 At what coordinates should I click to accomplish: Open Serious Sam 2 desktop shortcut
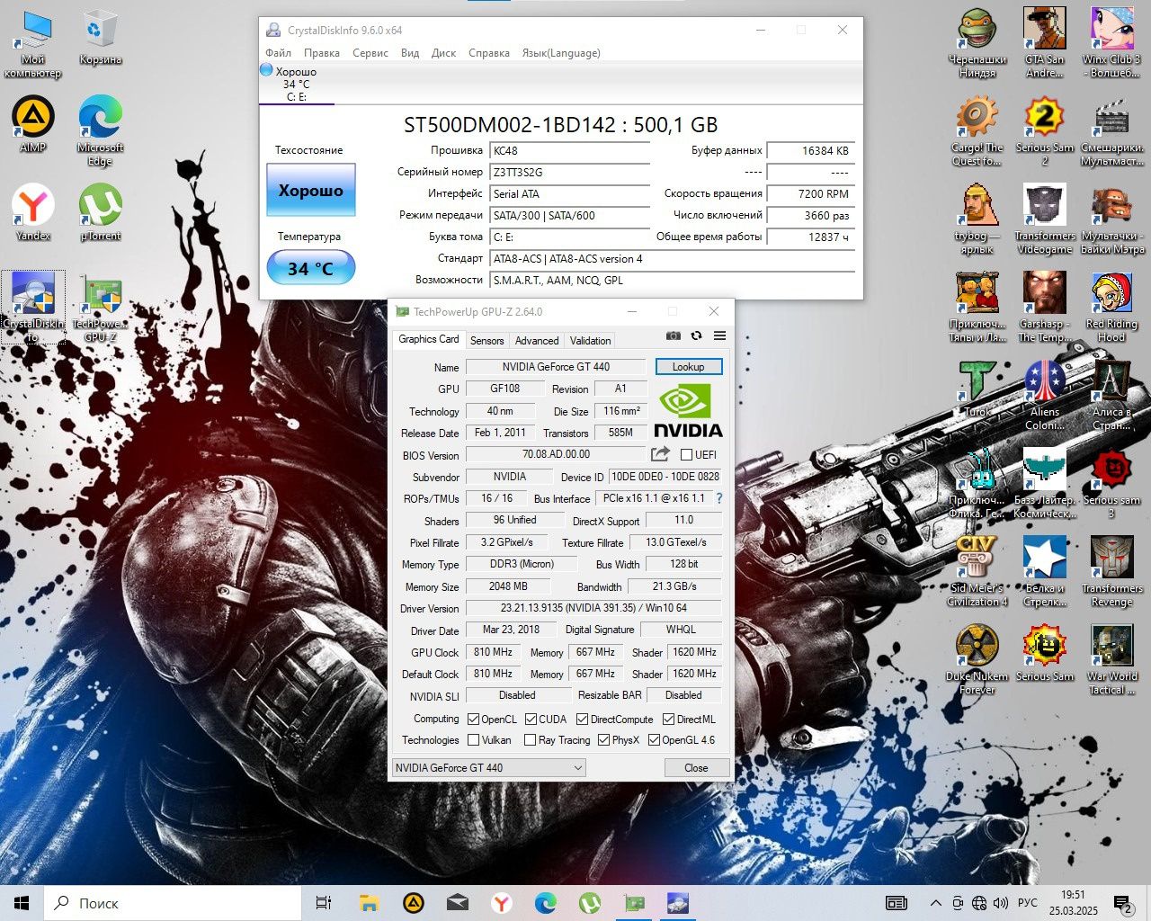(1044, 131)
